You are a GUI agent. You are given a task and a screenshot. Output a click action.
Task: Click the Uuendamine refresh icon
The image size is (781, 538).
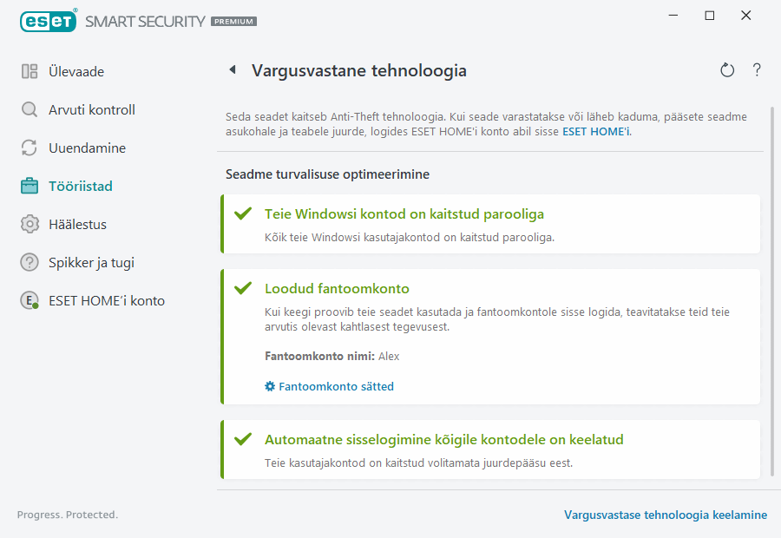tap(30, 148)
